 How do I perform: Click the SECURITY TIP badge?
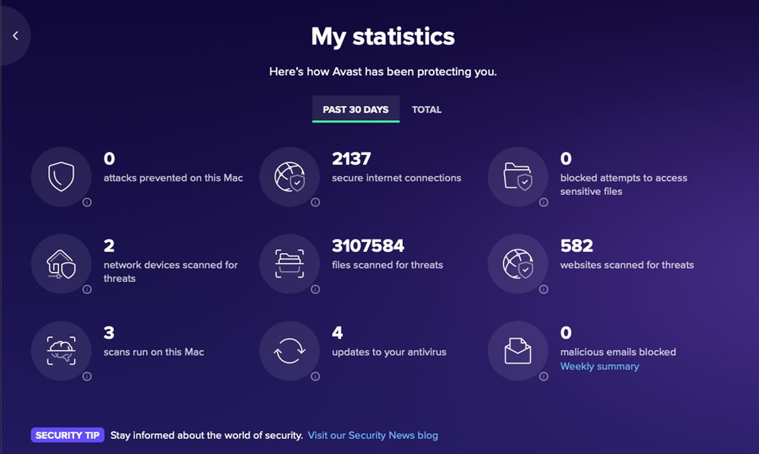(68, 435)
